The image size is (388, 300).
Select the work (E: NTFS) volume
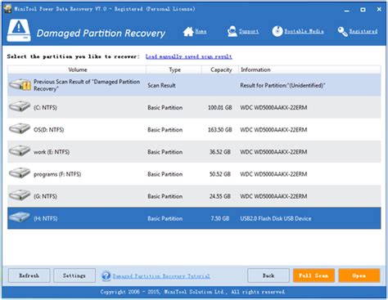(x=194, y=152)
